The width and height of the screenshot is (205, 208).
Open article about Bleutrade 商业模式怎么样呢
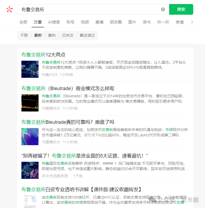[x=68, y=88]
